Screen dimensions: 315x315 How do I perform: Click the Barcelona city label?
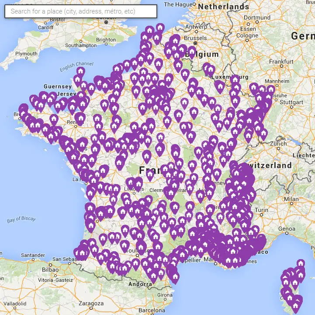tap(152, 310)
